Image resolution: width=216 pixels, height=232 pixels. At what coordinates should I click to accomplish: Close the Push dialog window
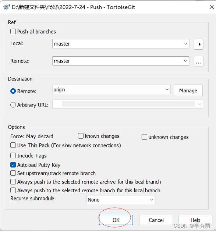212,7
